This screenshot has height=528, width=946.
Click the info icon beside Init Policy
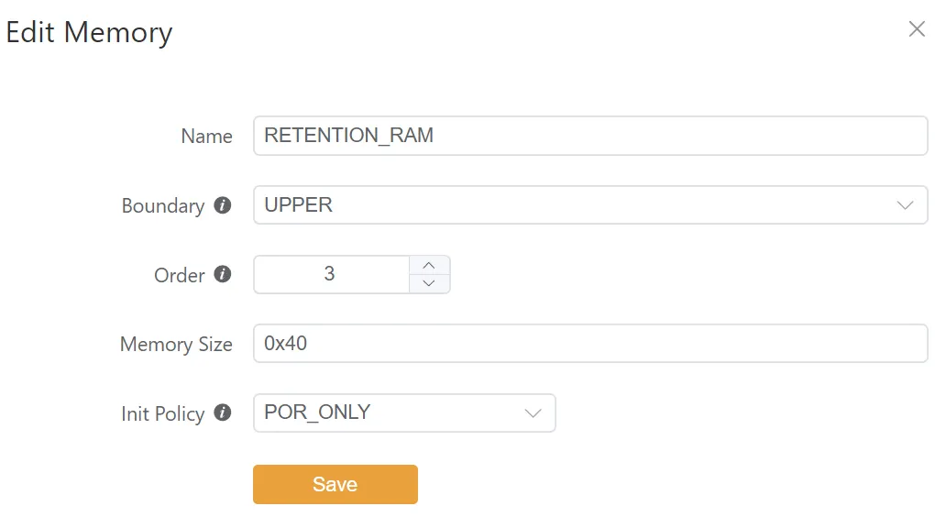[x=222, y=412]
